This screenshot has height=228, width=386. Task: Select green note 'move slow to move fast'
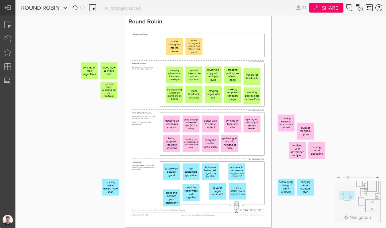pos(109,71)
